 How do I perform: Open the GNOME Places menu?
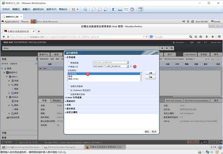(x=25, y=22)
